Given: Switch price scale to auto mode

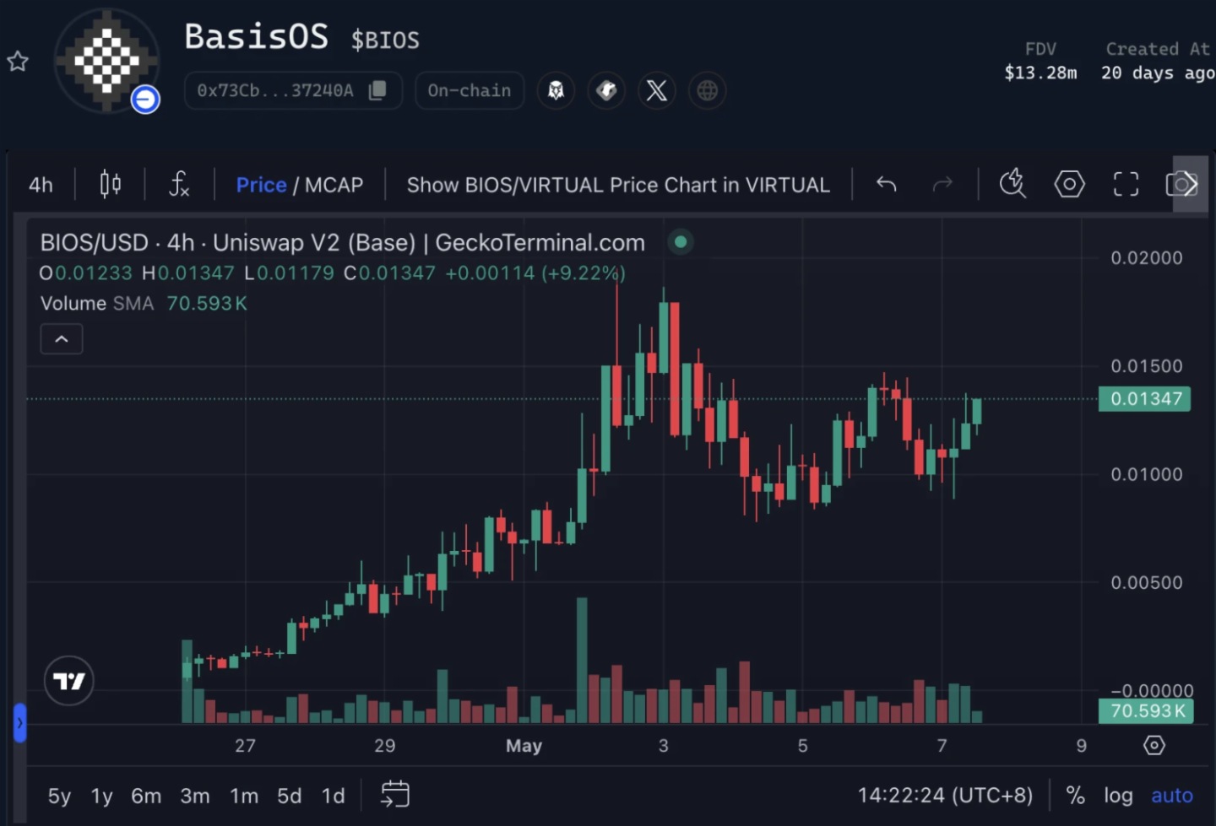Looking at the screenshot, I should [1171, 795].
